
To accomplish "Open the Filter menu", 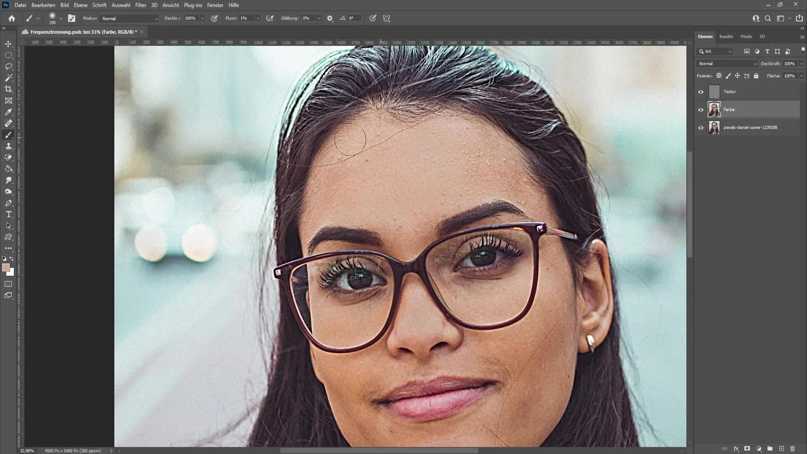I will [x=140, y=5].
